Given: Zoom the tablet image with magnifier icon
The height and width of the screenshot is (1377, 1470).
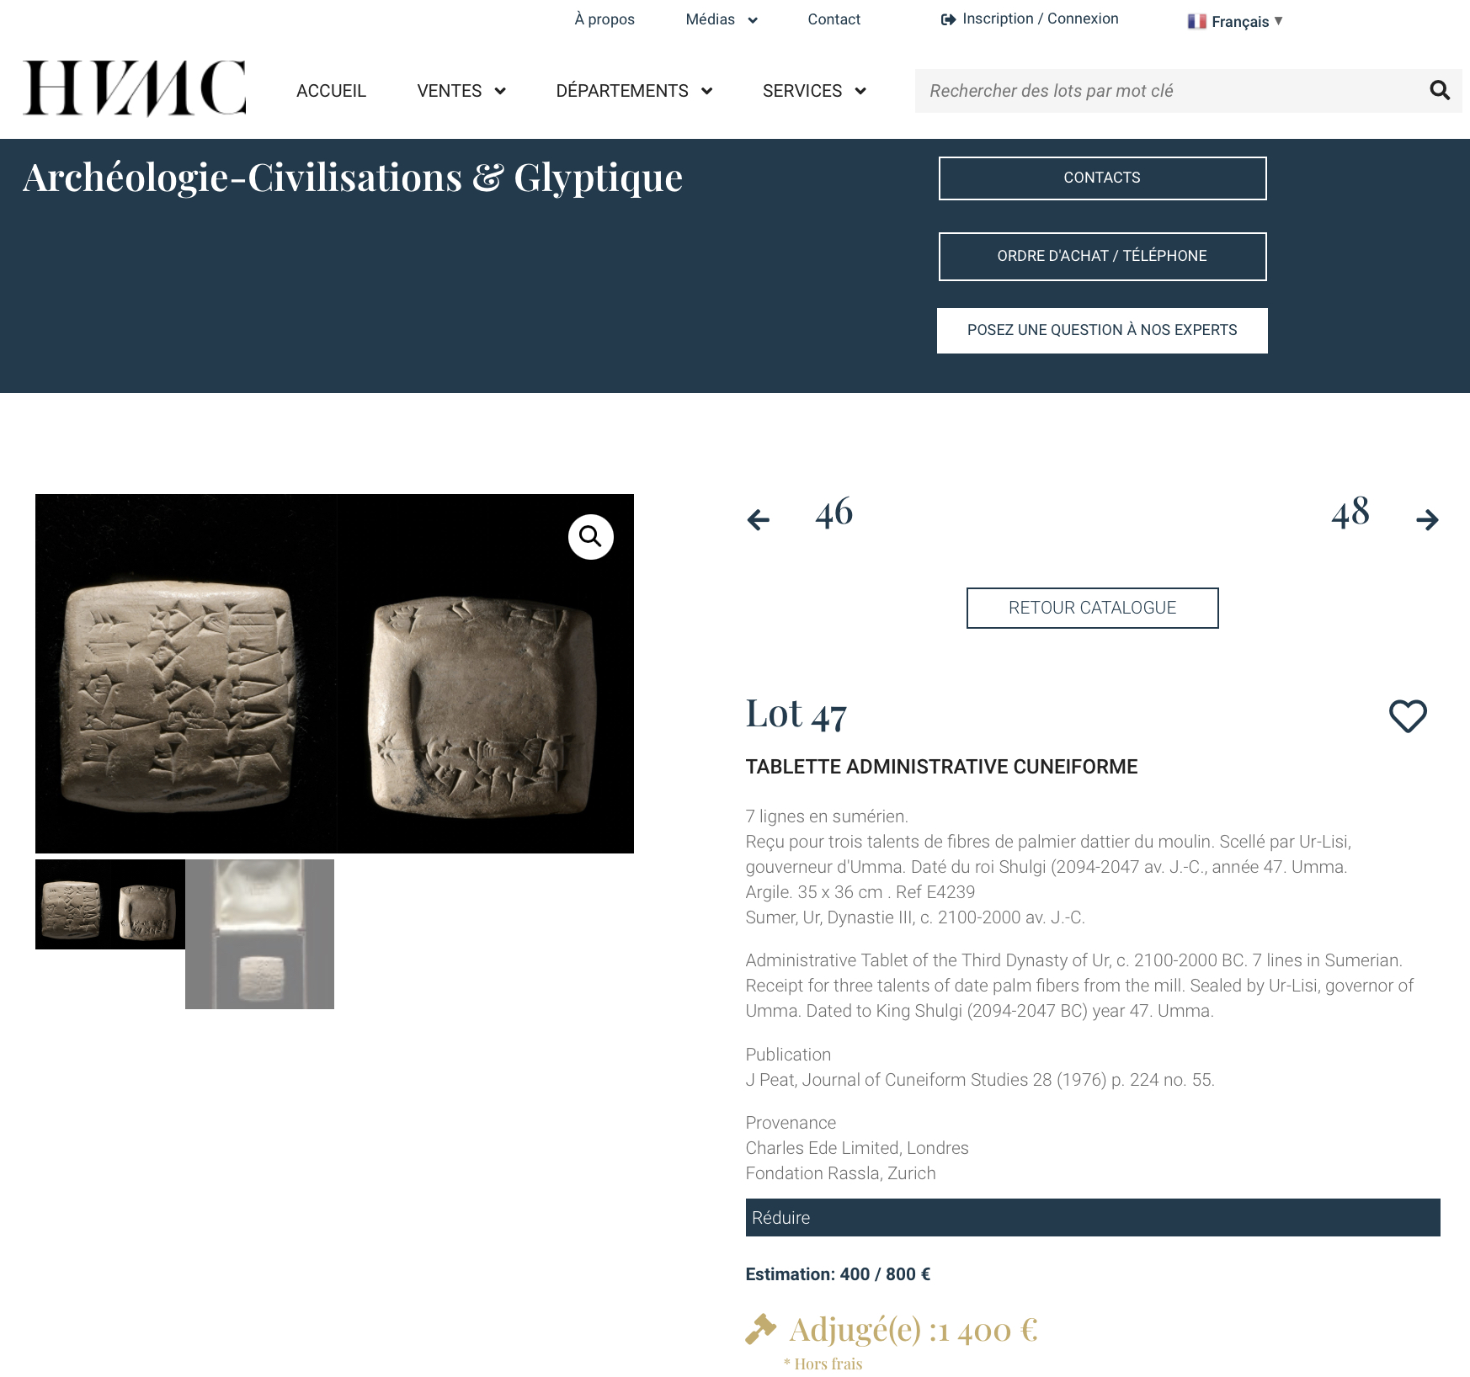Looking at the screenshot, I should 590,537.
